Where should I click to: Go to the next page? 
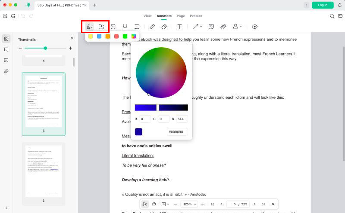pyautogui.click(x=254, y=204)
